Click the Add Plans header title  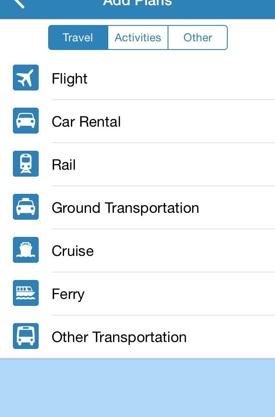click(x=137, y=3)
